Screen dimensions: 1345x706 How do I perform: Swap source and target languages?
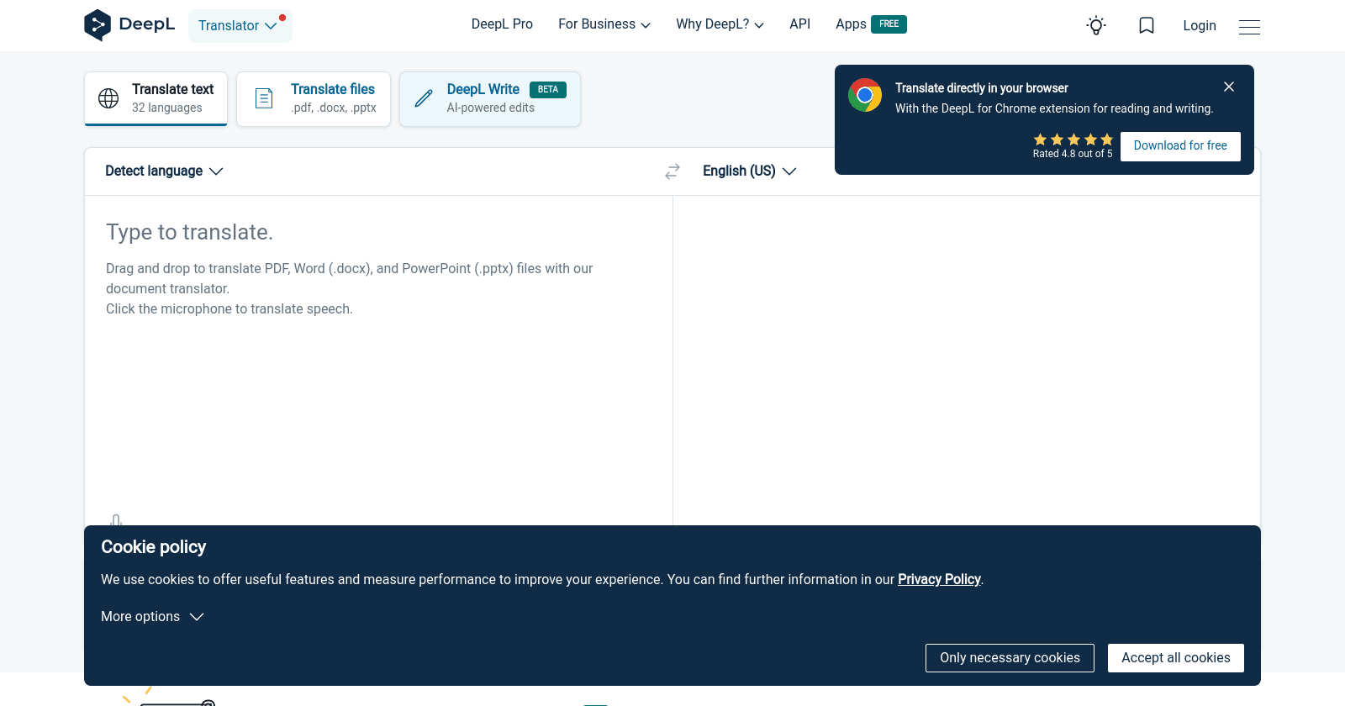coord(672,171)
